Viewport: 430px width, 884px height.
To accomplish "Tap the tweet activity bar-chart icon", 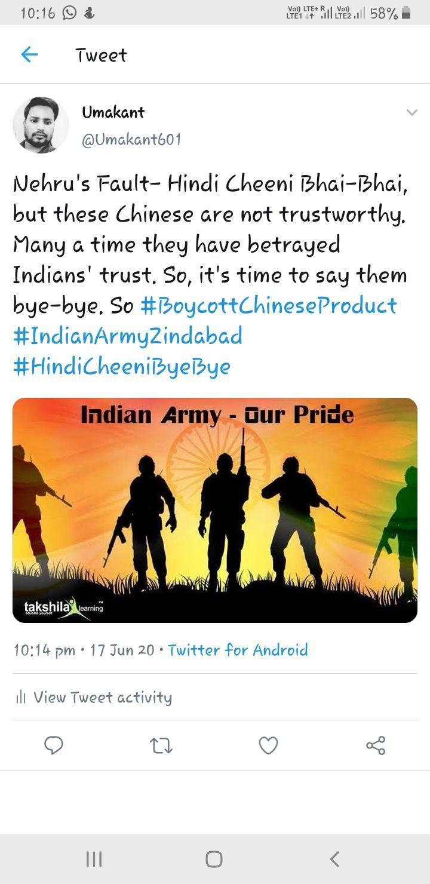I will coord(20,697).
